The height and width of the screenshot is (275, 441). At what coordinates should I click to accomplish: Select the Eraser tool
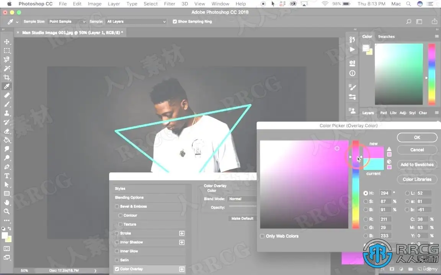pos(7,131)
